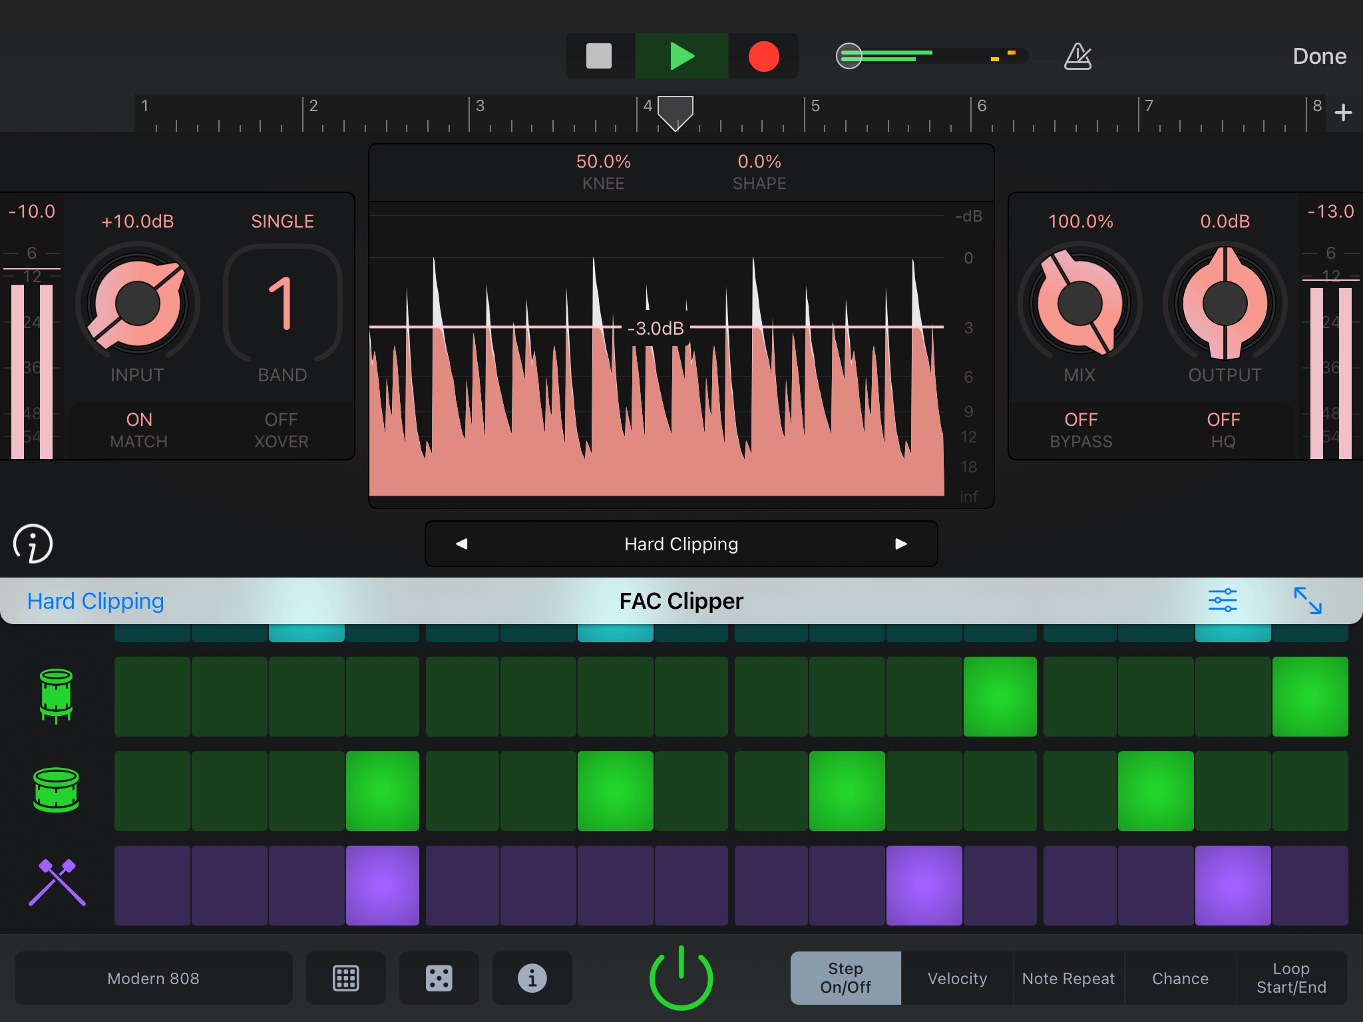Toggle the XOVER OFF switch

coord(282,430)
